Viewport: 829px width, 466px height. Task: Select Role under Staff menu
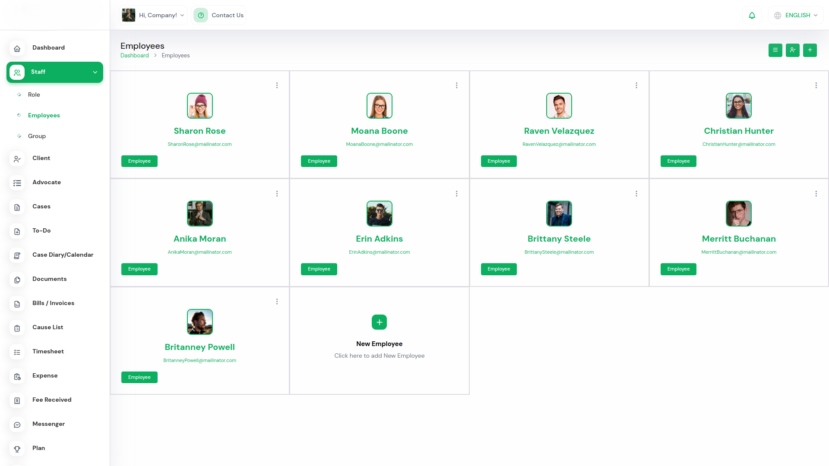(x=34, y=94)
